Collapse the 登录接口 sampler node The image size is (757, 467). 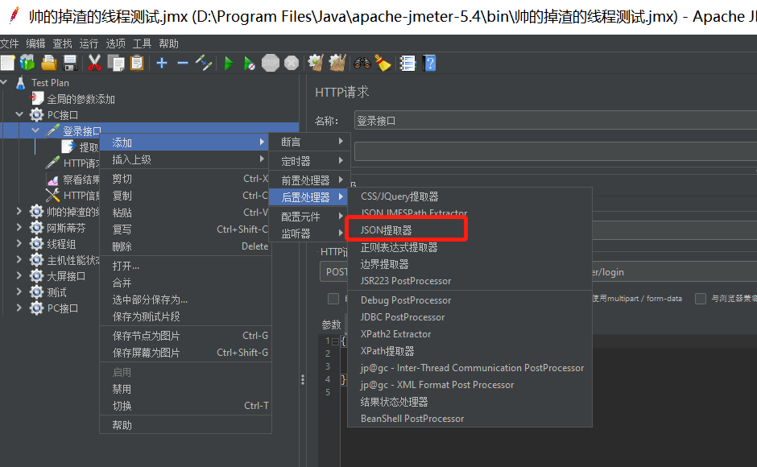(x=35, y=130)
